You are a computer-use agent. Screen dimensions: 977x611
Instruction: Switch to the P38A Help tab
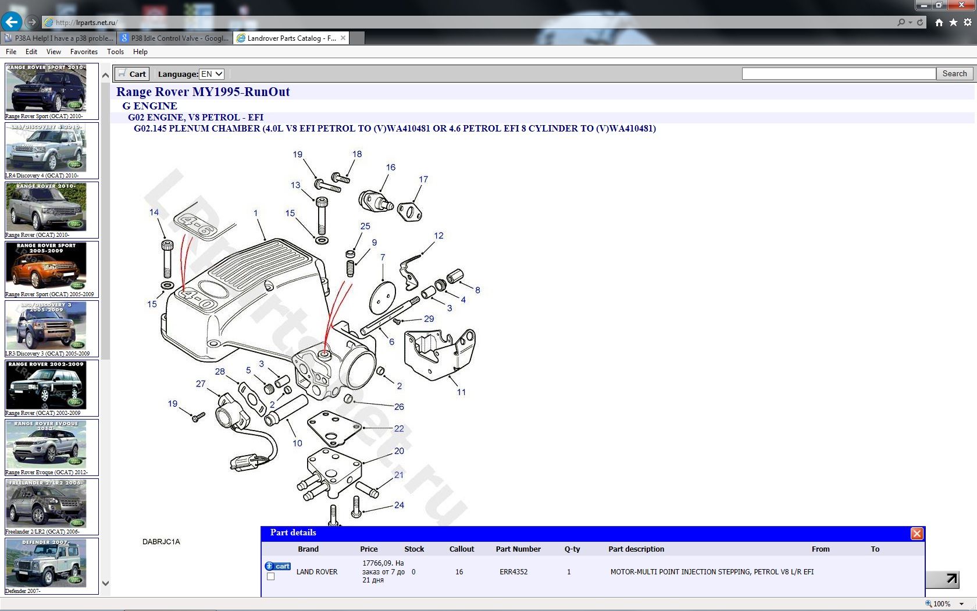pyautogui.click(x=59, y=38)
